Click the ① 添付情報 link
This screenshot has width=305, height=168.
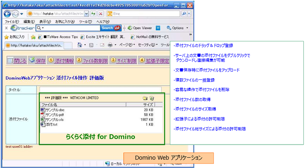coord(61,60)
